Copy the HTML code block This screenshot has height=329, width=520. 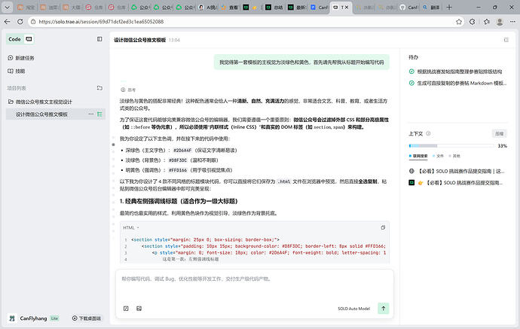tap(383, 227)
